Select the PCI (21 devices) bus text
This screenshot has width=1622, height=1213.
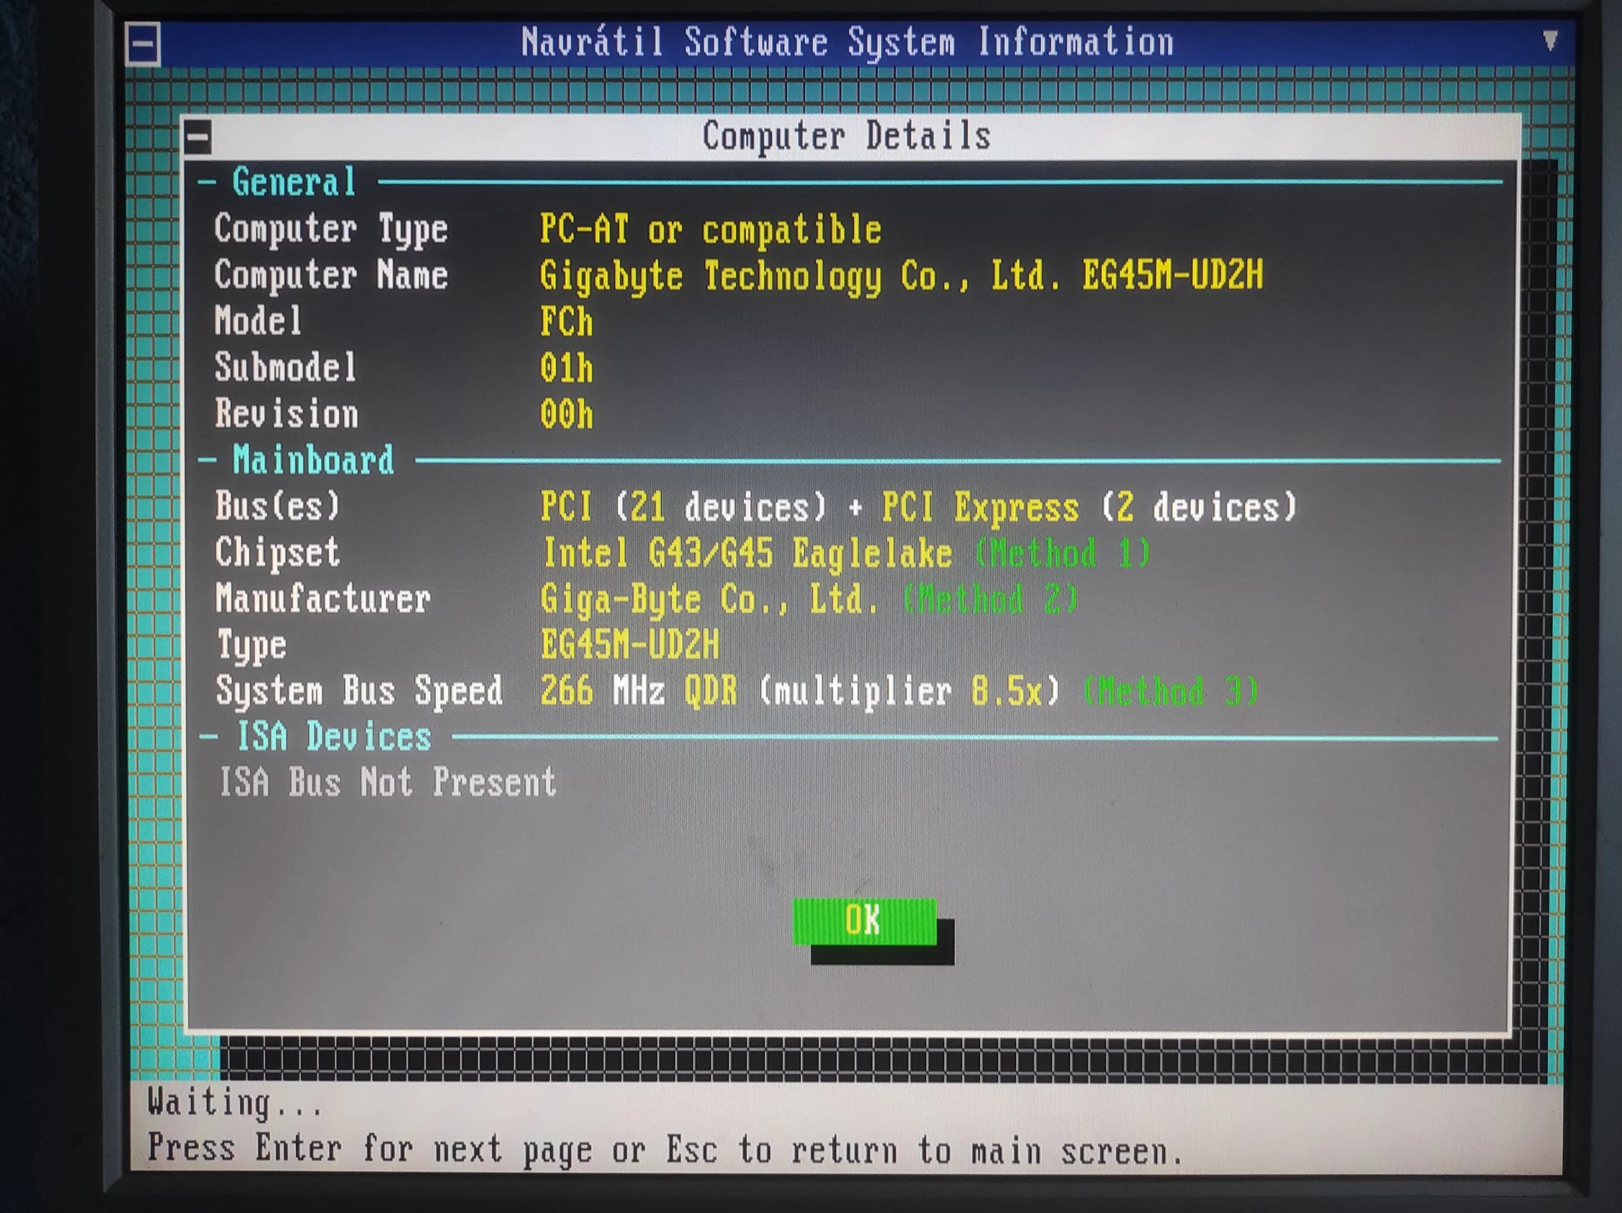click(683, 507)
